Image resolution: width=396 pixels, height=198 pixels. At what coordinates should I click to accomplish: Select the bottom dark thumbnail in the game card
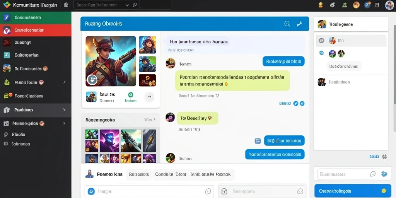[147, 80]
